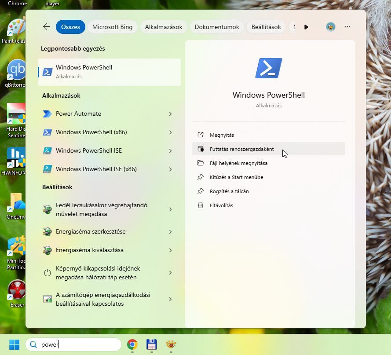Switch to the Dokumentumok tab
Screen dimensions: 391x355
[x=217, y=27]
